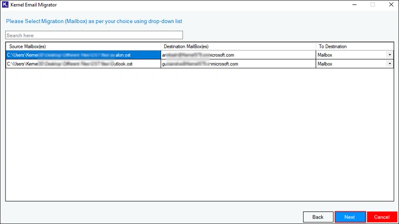Image resolution: width=399 pixels, height=224 pixels.
Task: Click the destination mailbox cell in the alon.ost row
Action: [238, 55]
